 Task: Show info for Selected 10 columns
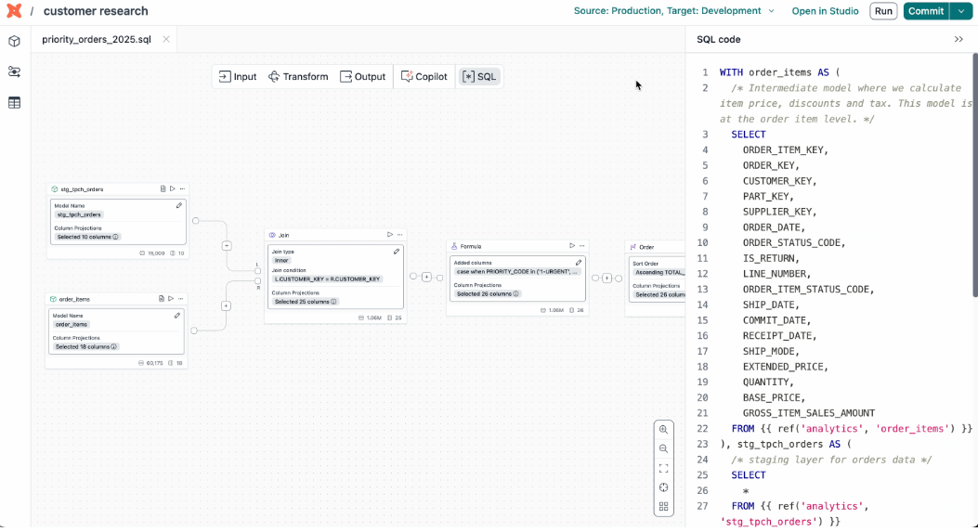116,237
